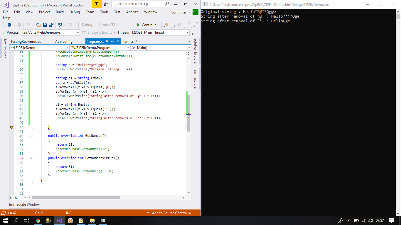Open the File menu
This screenshot has height=225, width=401.
pos(6,12)
